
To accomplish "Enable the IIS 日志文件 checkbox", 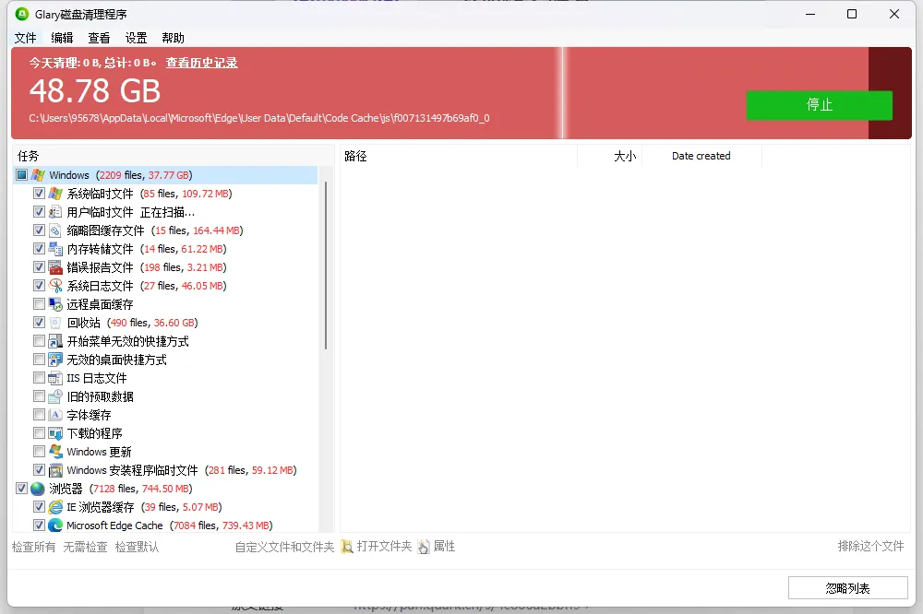I will tap(39, 378).
